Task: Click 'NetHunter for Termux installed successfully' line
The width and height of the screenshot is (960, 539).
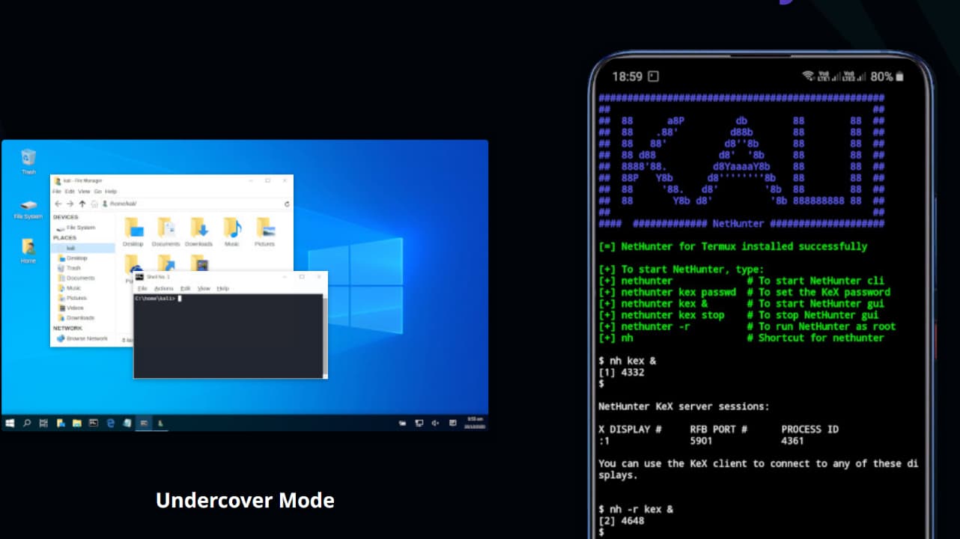Action: pyautogui.click(x=732, y=246)
